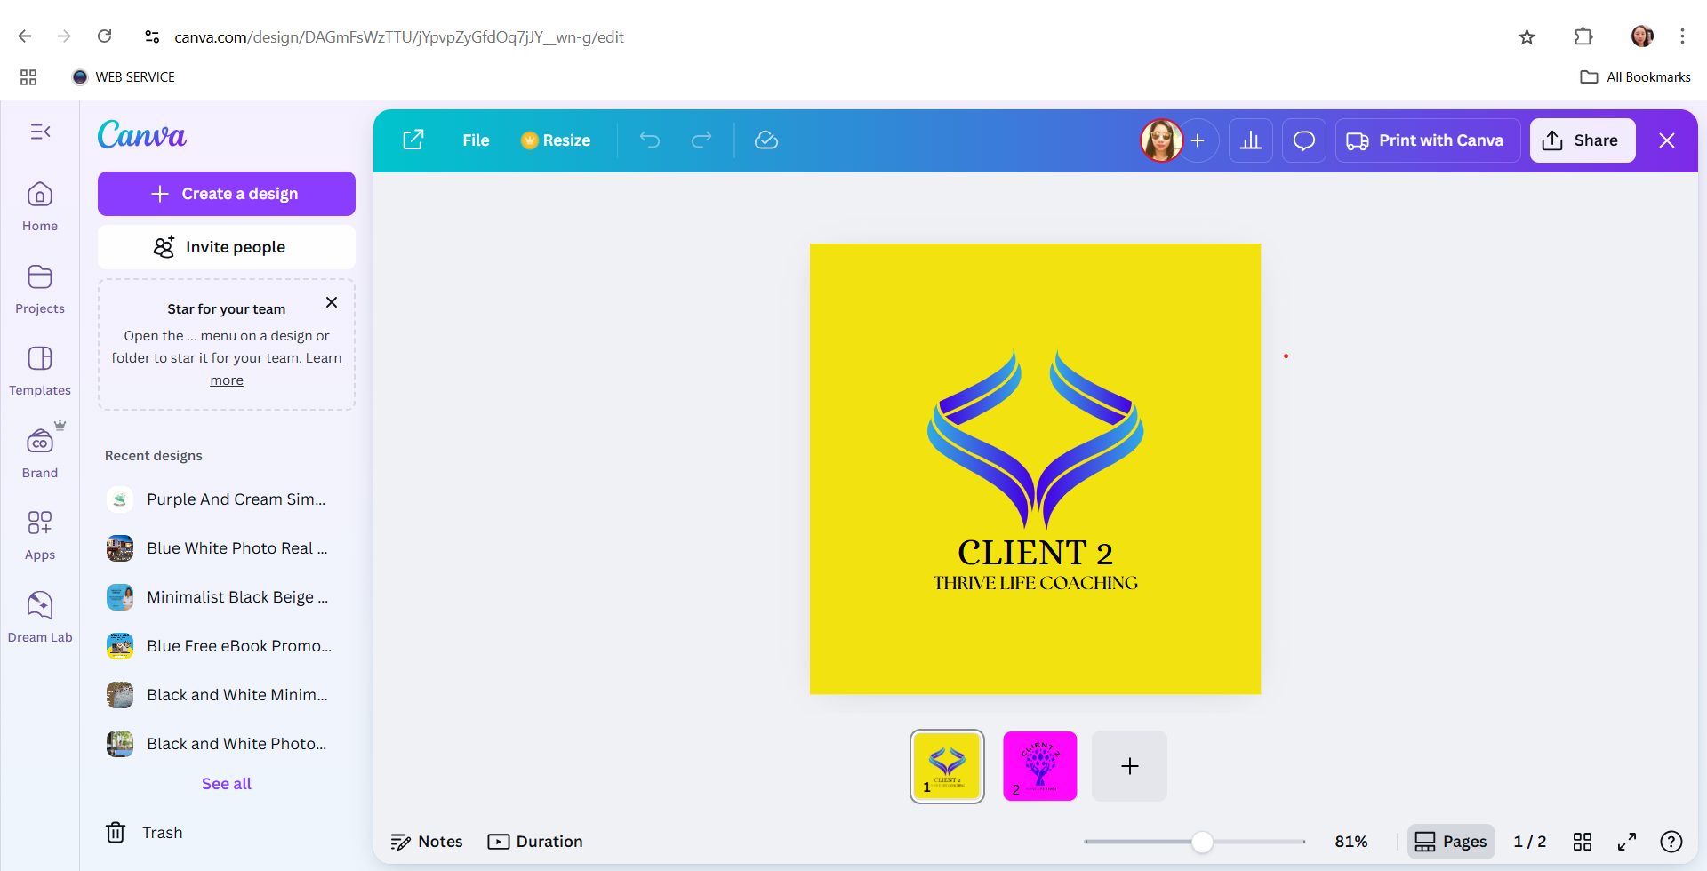Open the WEB SERVICE bookmark

point(124,77)
